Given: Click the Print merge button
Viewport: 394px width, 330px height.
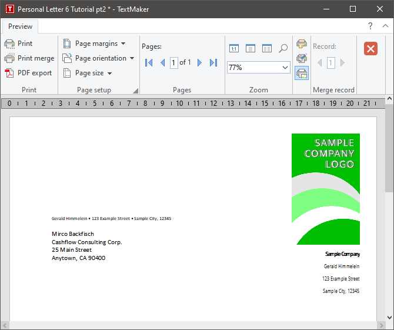Looking at the screenshot, I should tap(29, 58).
